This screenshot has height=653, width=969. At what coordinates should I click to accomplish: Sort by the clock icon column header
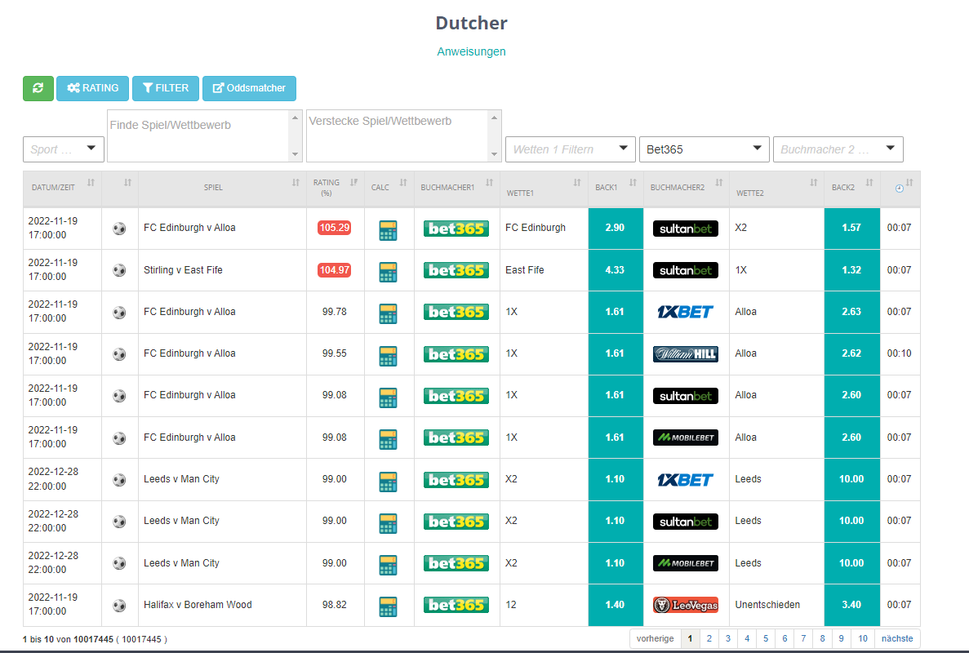[900, 189]
